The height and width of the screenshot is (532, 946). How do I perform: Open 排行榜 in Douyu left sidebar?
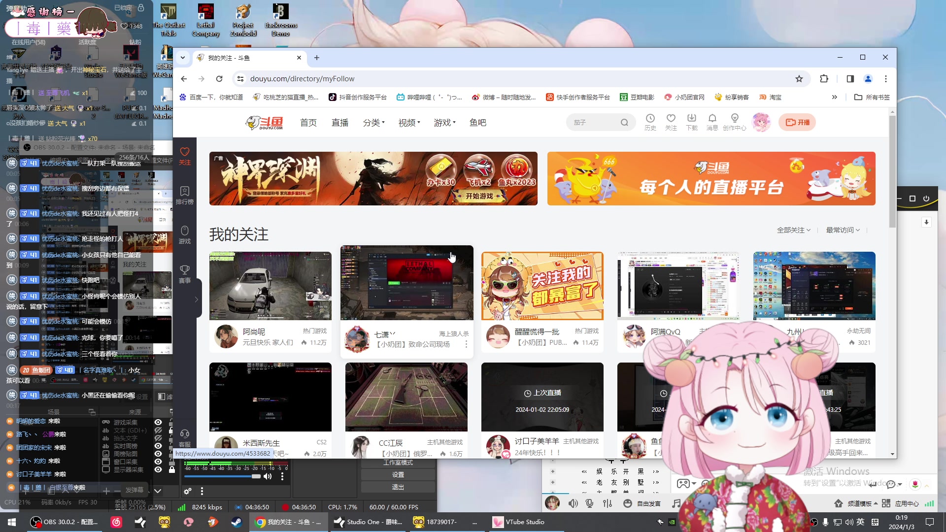click(x=185, y=195)
